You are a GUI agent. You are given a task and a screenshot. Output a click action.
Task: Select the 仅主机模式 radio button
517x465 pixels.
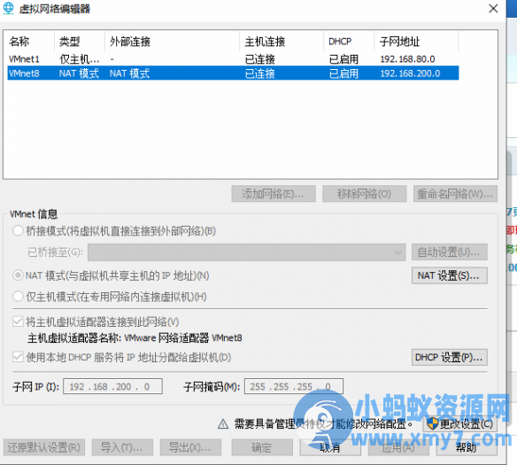18,296
